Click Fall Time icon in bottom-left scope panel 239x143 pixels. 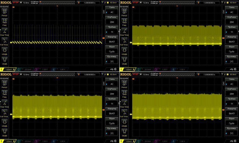pos(5,112)
